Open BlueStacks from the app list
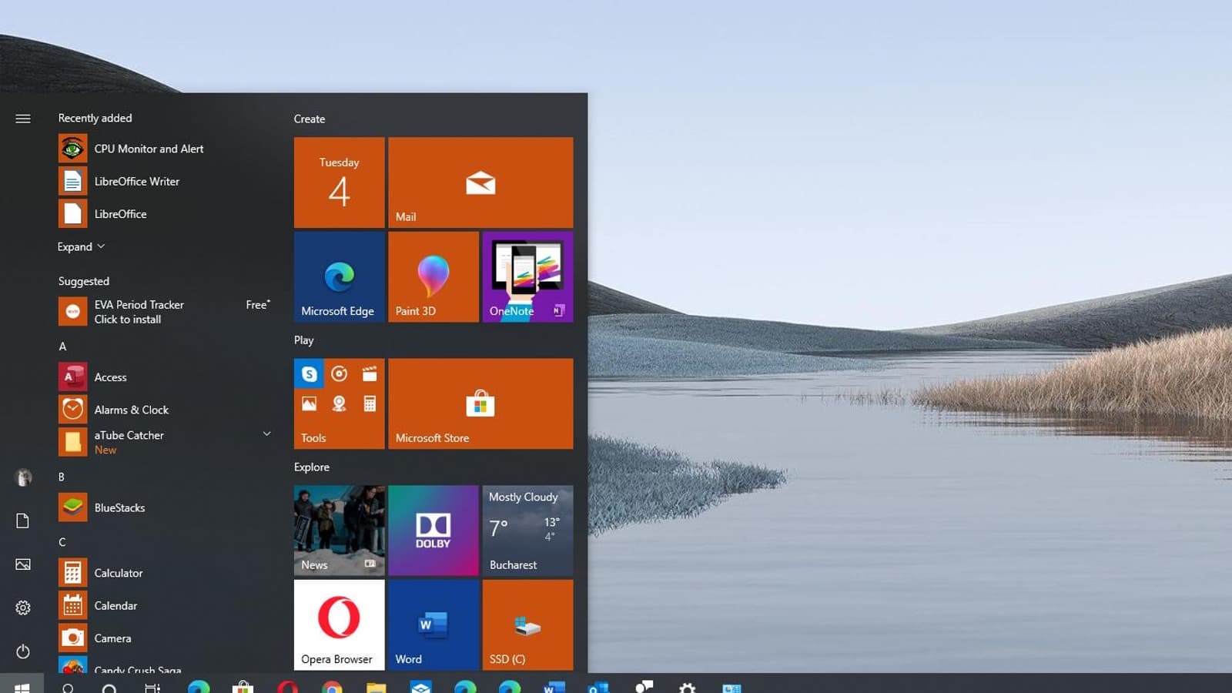Viewport: 1232px width, 693px height. (166, 507)
